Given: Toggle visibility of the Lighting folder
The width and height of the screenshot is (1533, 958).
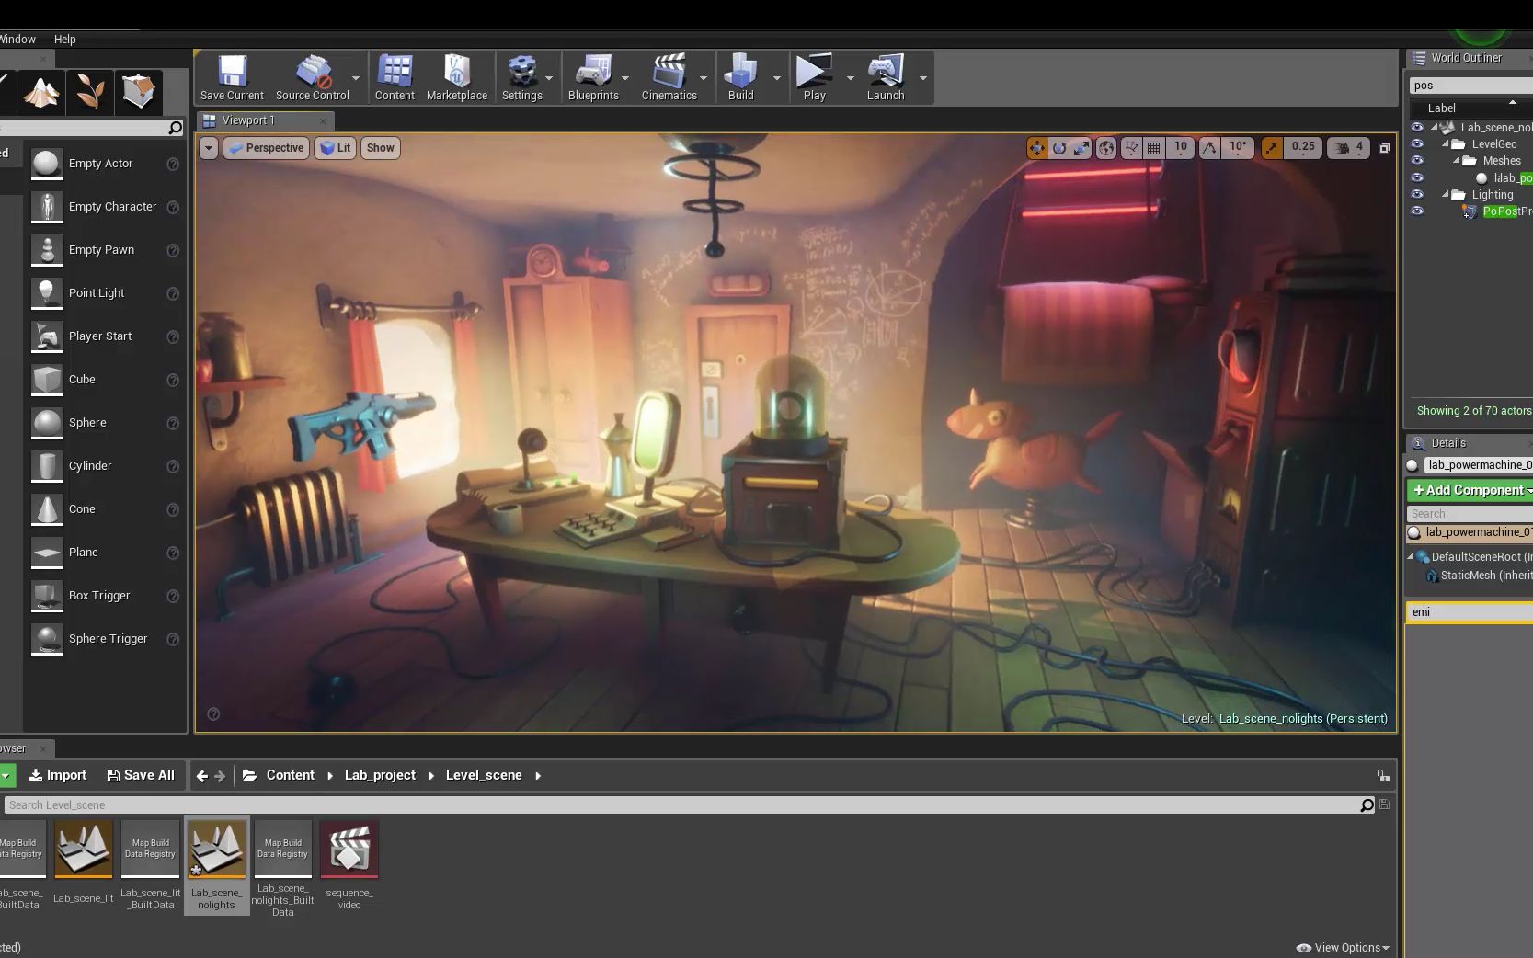Looking at the screenshot, I should (x=1416, y=195).
